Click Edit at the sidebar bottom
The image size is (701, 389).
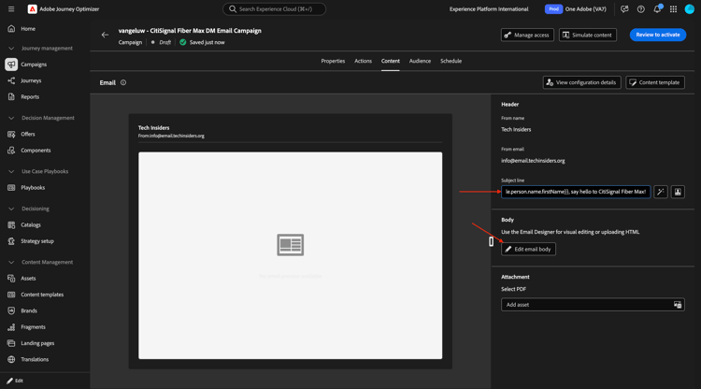(15, 381)
